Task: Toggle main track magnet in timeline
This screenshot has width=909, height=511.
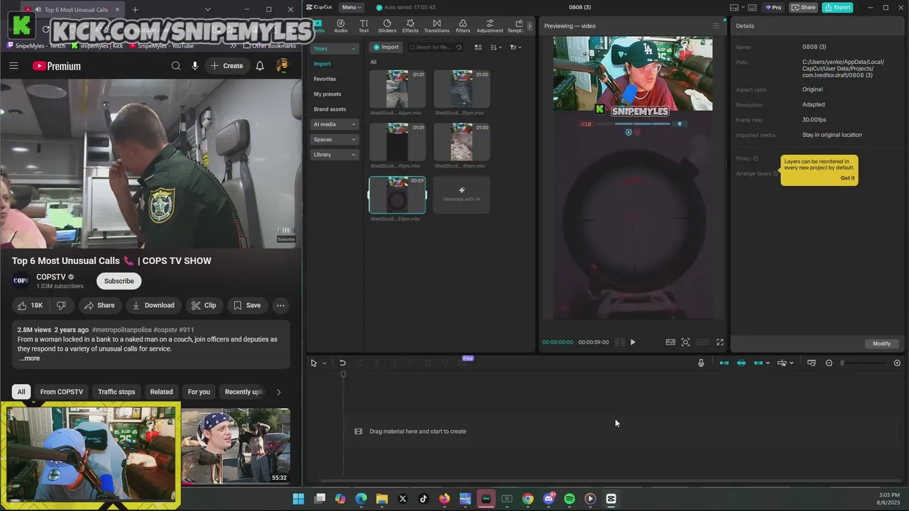Action: point(724,363)
